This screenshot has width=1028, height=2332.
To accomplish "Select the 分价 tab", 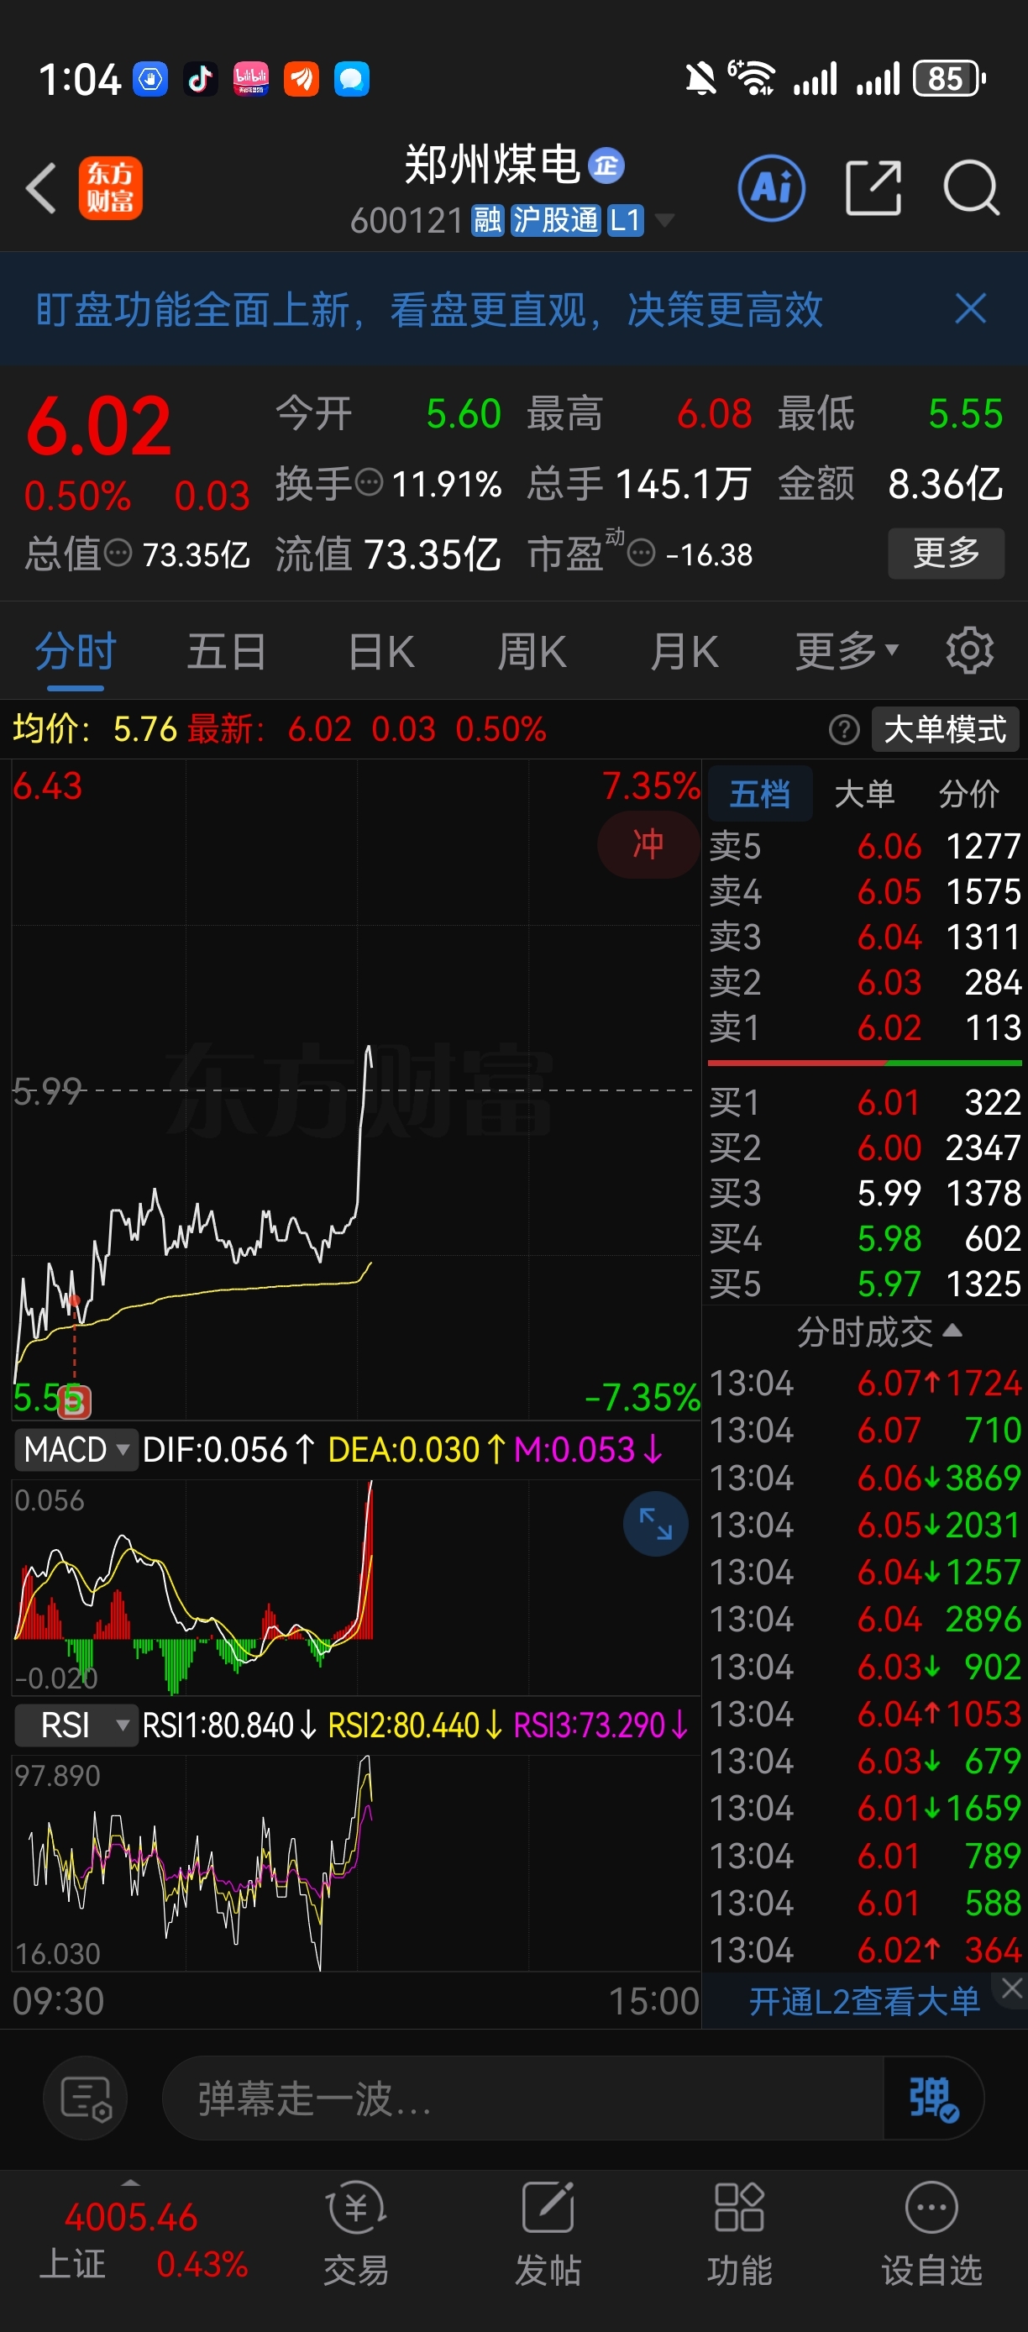I will pos(968,794).
